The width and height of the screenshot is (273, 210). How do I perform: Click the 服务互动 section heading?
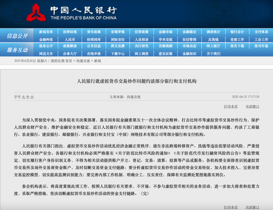pyautogui.click(x=17, y=50)
